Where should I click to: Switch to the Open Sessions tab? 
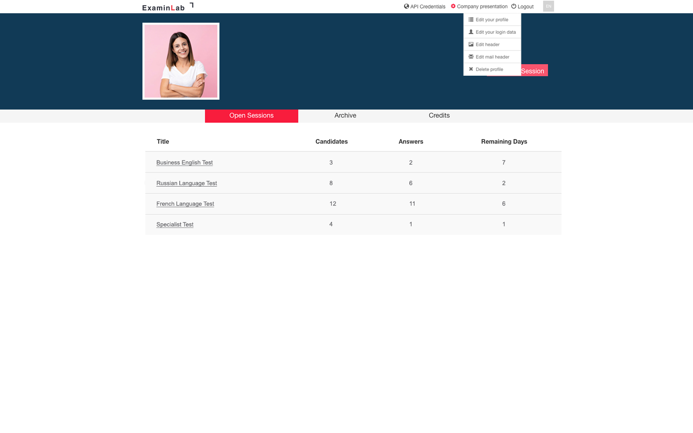(x=252, y=116)
